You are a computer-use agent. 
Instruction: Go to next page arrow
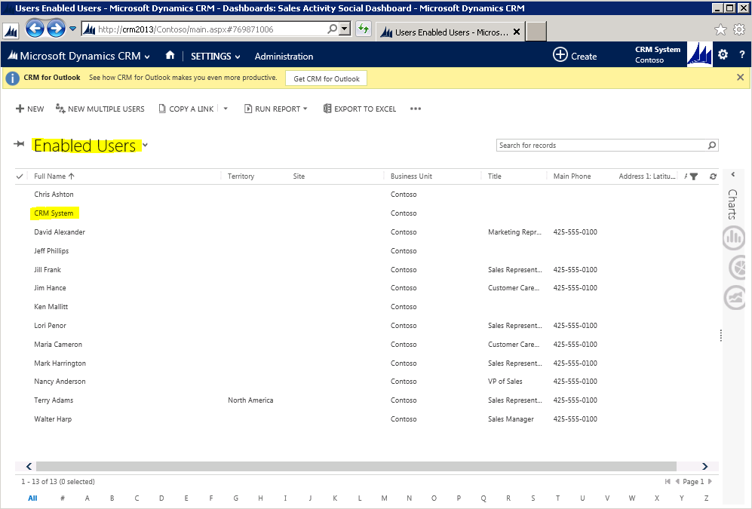coord(710,481)
